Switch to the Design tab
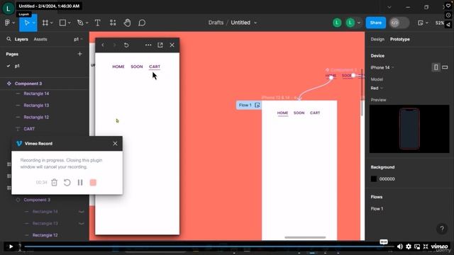The height and width of the screenshot is (255, 454). pyautogui.click(x=377, y=39)
